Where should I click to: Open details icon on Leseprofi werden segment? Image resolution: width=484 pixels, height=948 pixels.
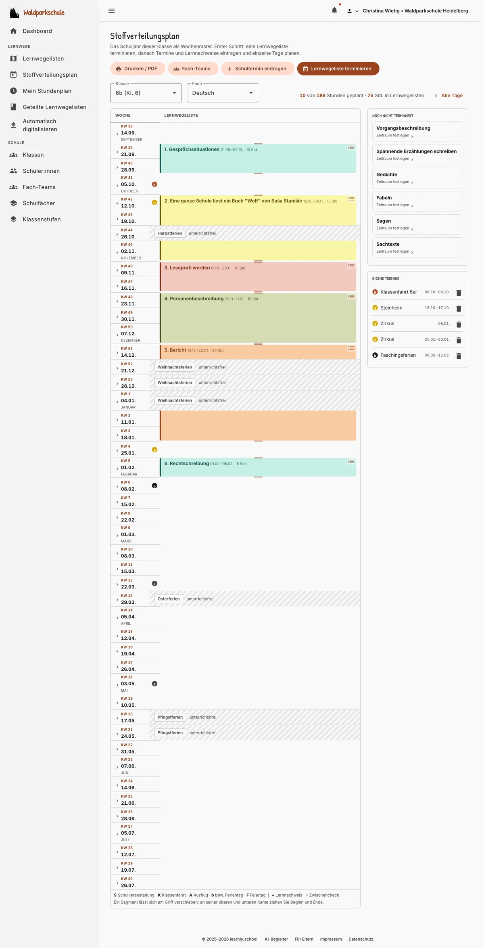pos(351,266)
